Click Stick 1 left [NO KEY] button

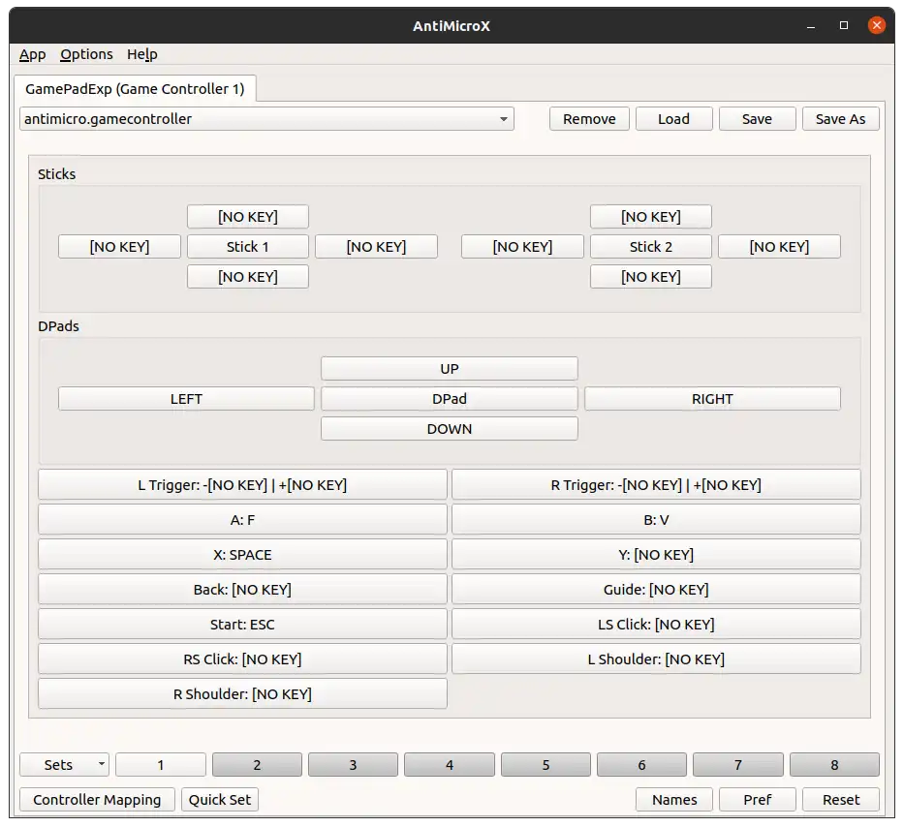[x=119, y=247]
